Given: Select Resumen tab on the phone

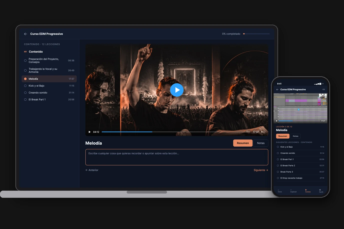Looking at the screenshot, I should 283,136.
